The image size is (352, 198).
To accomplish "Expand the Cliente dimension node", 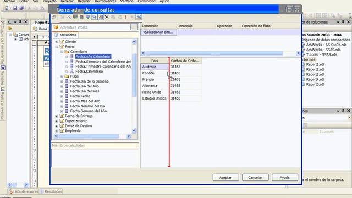I will pos(57,42).
